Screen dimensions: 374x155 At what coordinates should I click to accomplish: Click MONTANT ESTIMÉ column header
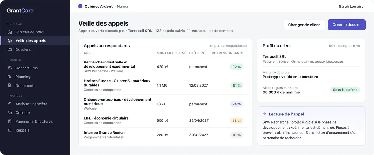coord(172,53)
